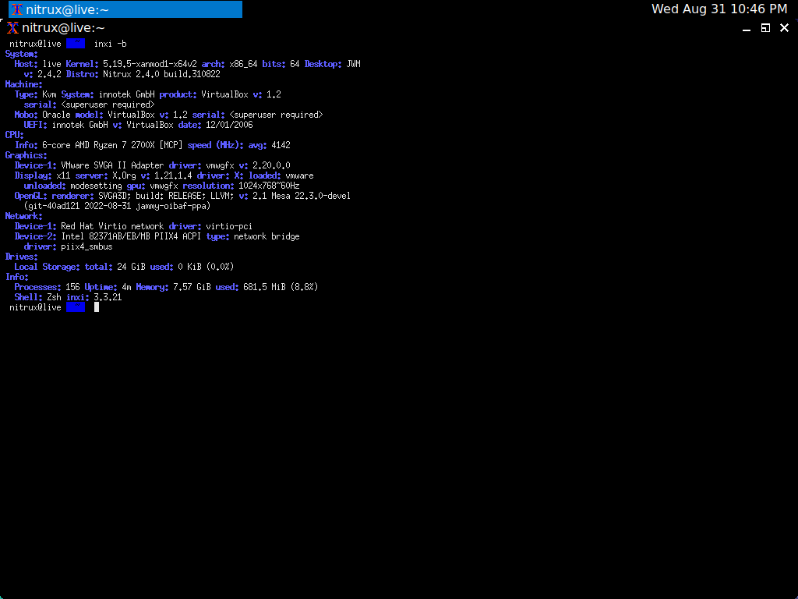The image size is (798, 599).
Task: Click '(git-40ad121 2022-08-31 jammy-oibaf-ppa)' text
Action: tap(117, 206)
